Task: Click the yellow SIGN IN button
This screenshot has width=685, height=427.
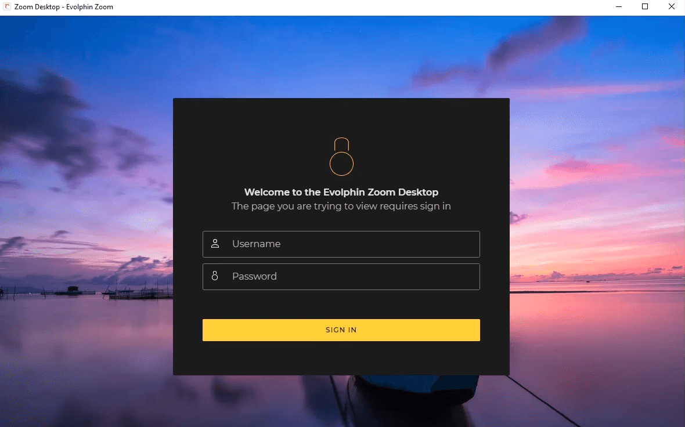Action: (341, 330)
